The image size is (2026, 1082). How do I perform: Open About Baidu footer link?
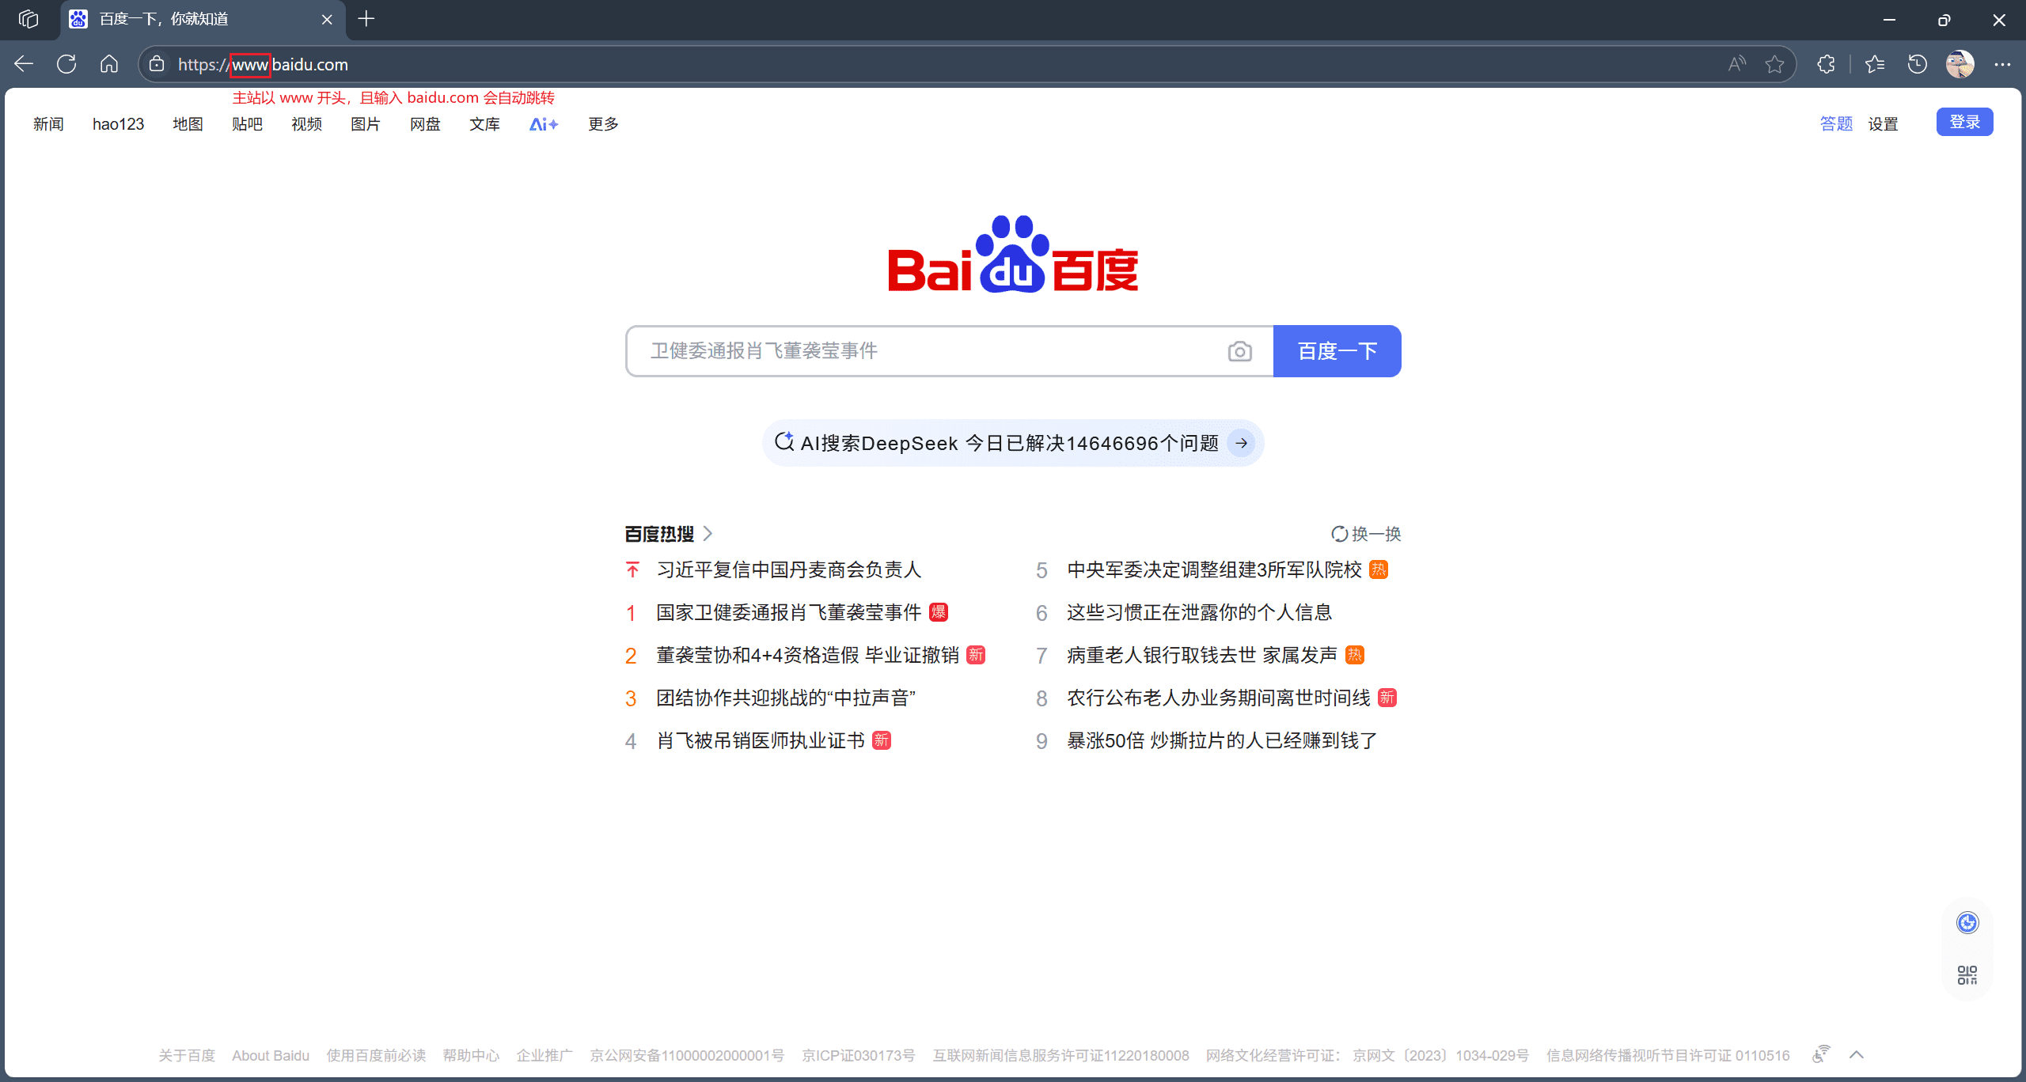[x=271, y=1055]
